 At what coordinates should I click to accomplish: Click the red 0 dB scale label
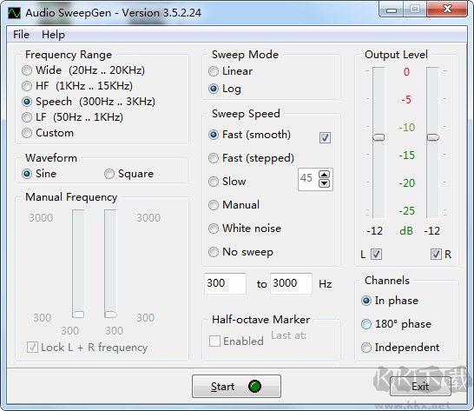tap(406, 72)
